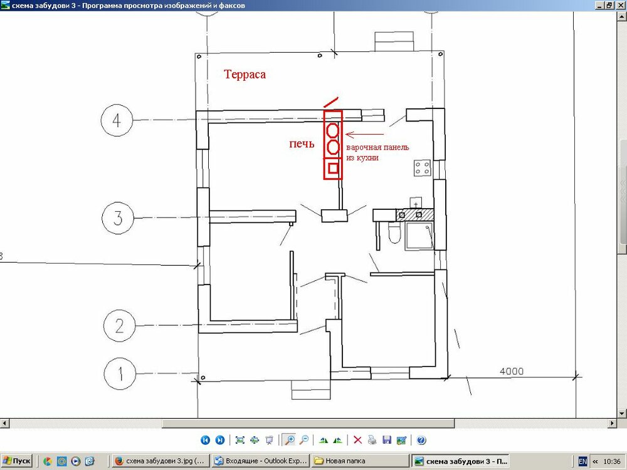Start the slide show
This screenshot has height=470, width=627.
(269, 440)
